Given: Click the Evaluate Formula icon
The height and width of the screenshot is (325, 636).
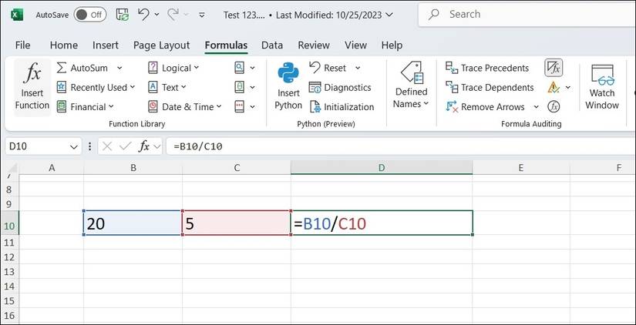Looking at the screenshot, I should tap(554, 107).
